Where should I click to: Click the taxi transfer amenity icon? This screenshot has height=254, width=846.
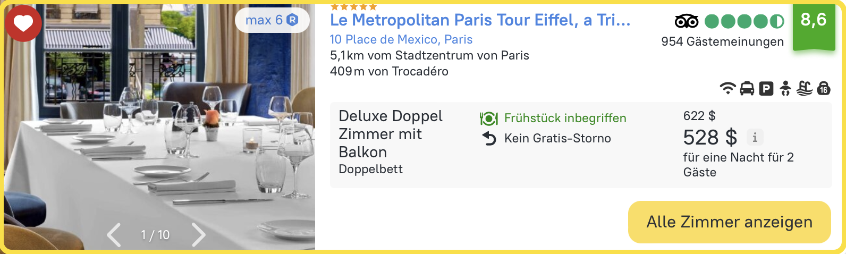point(747,88)
